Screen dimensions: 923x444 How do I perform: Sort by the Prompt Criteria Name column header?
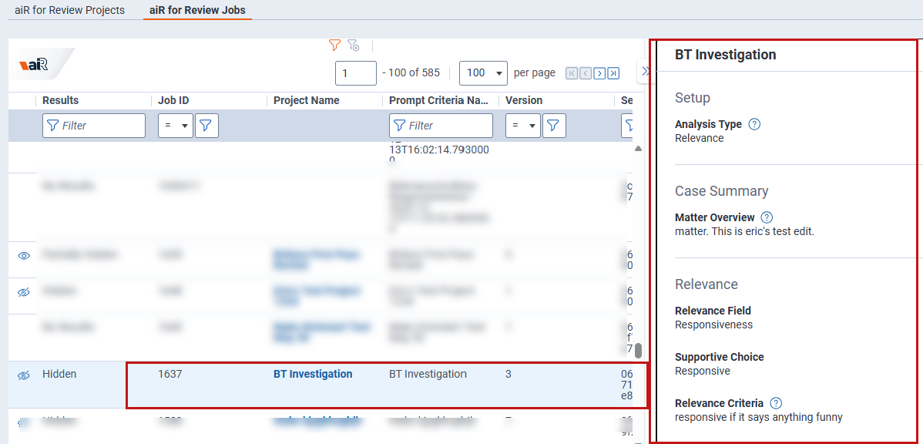[x=439, y=101]
